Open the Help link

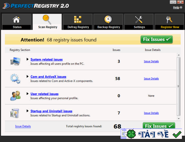point(176,7)
